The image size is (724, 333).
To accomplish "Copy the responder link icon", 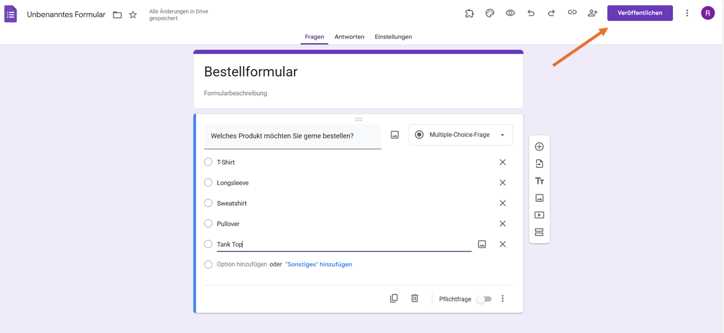I will [572, 12].
